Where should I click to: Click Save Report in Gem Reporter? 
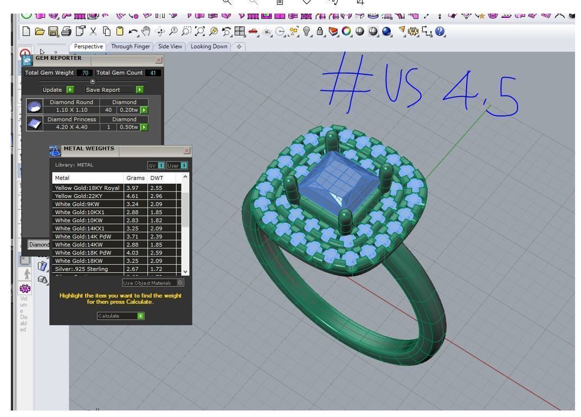coord(114,89)
